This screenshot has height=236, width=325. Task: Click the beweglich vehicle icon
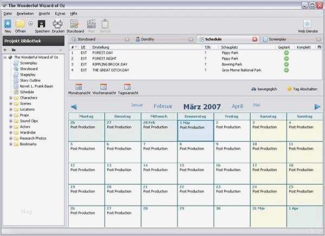[x=253, y=89]
